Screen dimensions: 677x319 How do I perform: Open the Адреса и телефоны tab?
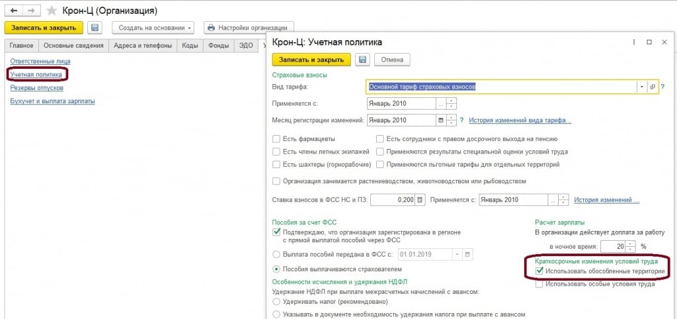pyautogui.click(x=143, y=46)
